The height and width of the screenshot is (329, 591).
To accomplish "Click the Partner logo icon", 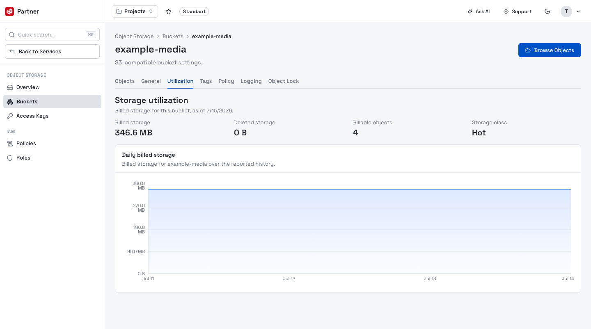I will pos(9,11).
